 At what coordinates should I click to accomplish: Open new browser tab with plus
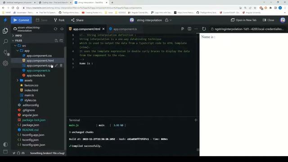(x=112, y=3)
